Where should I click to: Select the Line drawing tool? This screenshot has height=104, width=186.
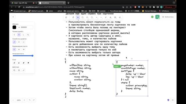[x=101, y=17]
